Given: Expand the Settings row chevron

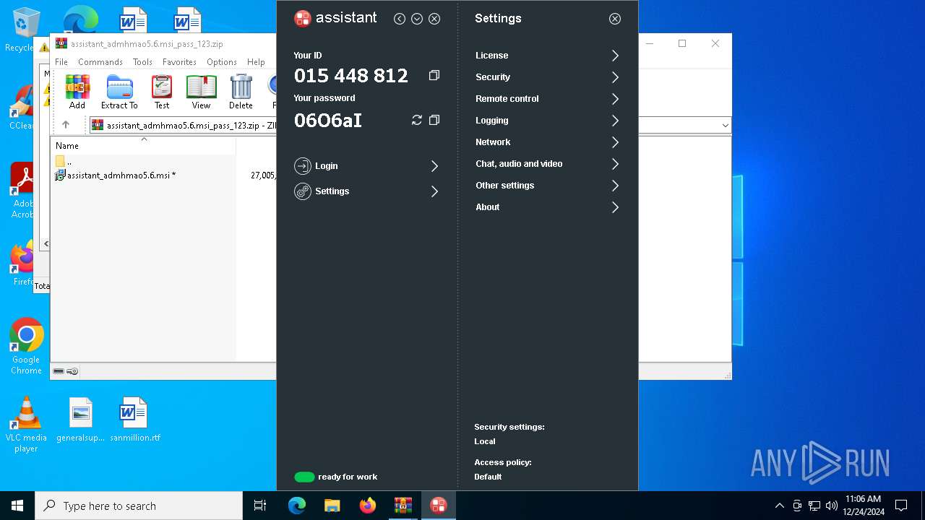Looking at the screenshot, I should point(434,191).
